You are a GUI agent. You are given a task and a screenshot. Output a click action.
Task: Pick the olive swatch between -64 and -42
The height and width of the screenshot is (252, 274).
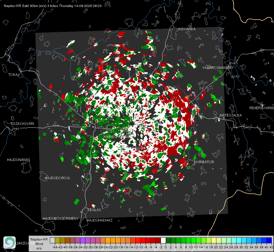coord(57,240)
